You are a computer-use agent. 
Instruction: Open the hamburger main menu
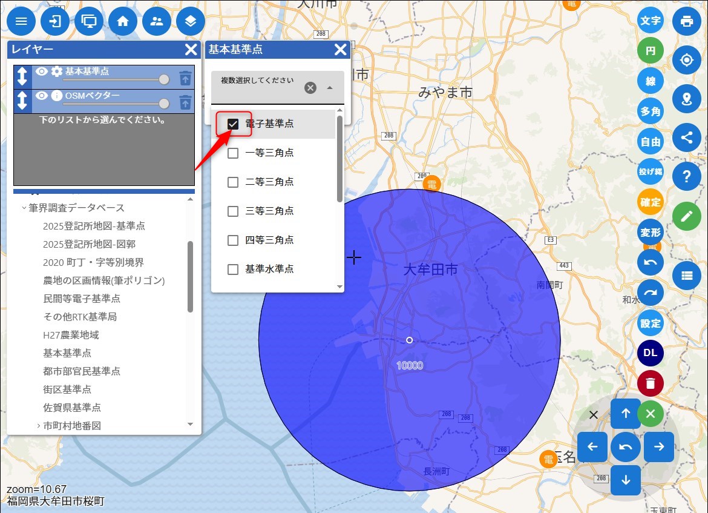pos(21,21)
